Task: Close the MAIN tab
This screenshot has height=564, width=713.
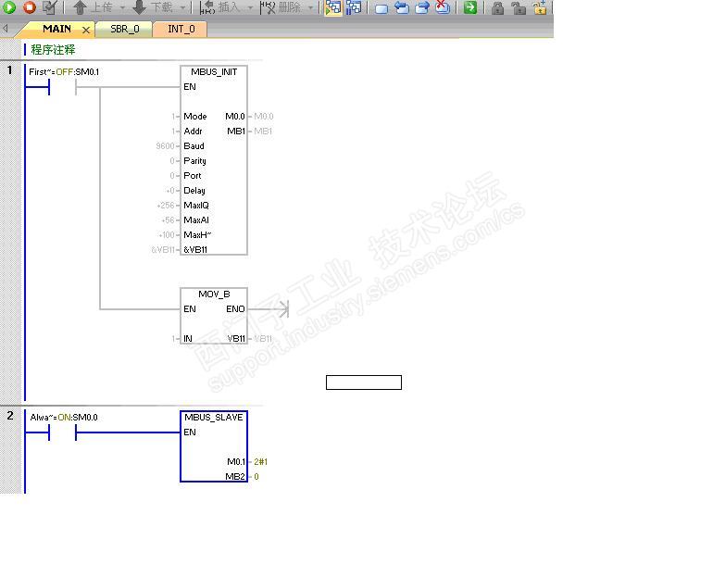Action: [x=86, y=30]
